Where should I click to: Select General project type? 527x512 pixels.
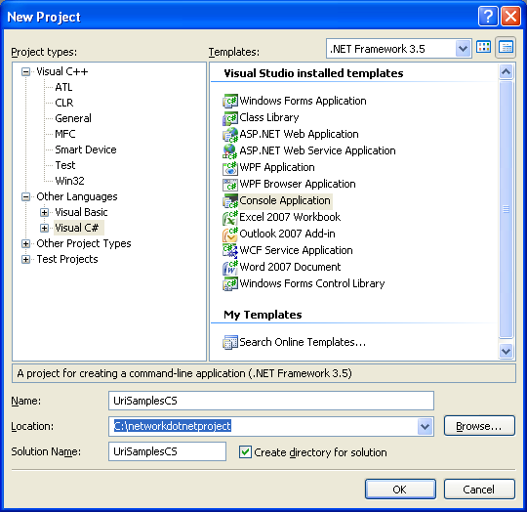(73, 118)
